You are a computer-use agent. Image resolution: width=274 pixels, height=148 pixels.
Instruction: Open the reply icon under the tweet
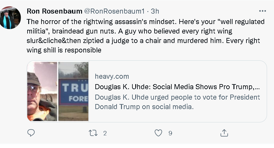coord(31,133)
